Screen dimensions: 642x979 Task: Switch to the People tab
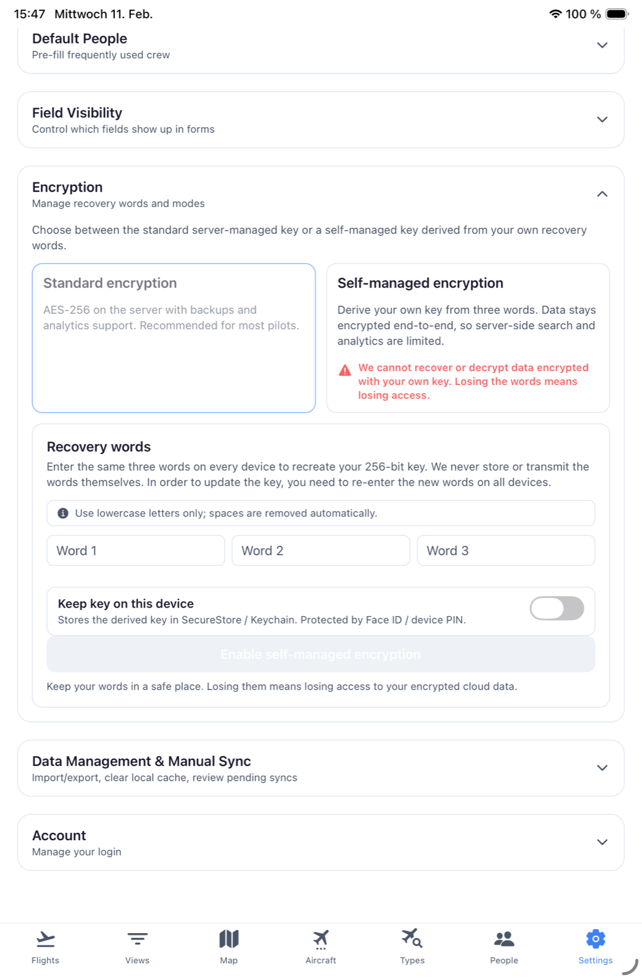pyautogui.click(x=504, y=937)
